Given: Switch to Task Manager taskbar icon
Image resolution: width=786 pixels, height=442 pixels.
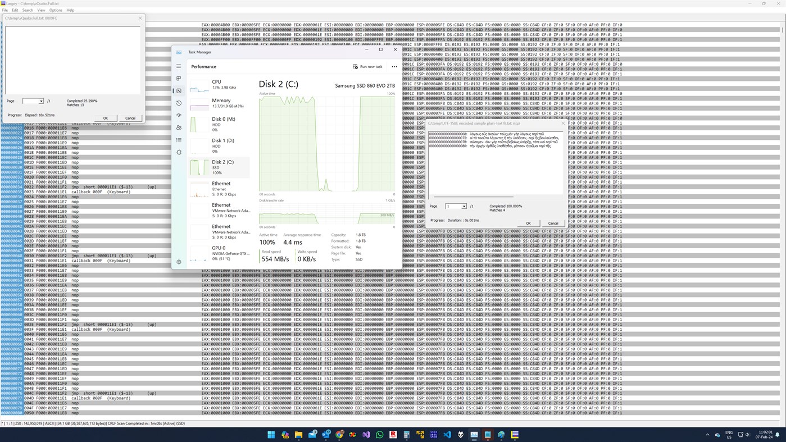Looking at the screenshot, I should pyautogui.click(x=474, y=435).
